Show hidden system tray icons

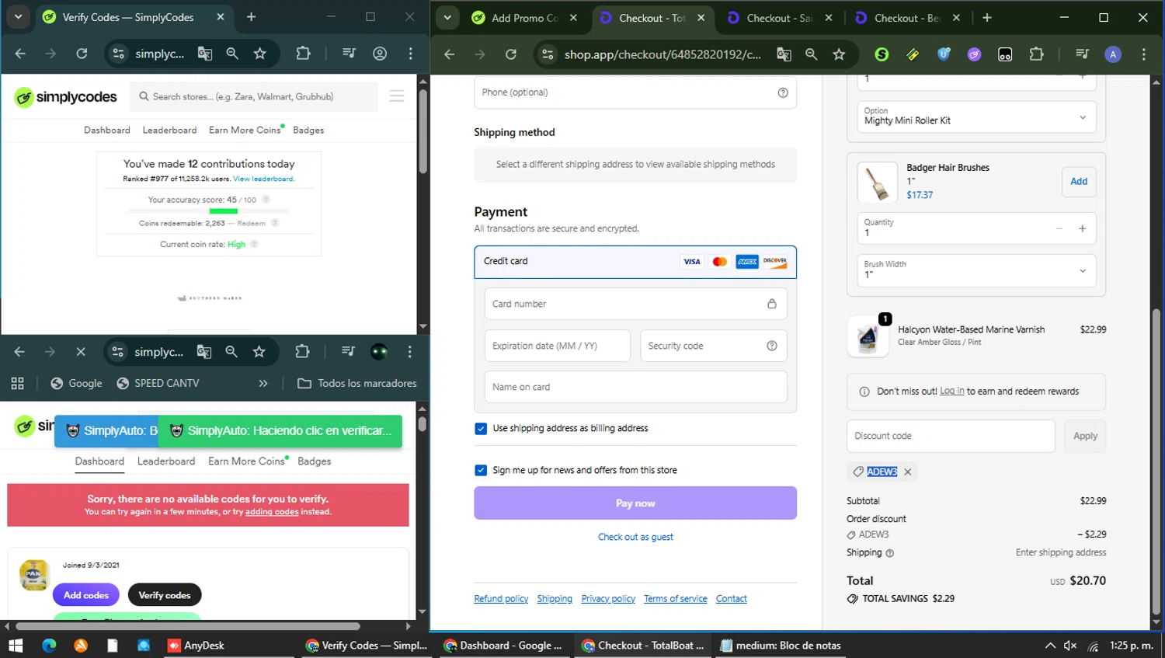(1050, 646)
